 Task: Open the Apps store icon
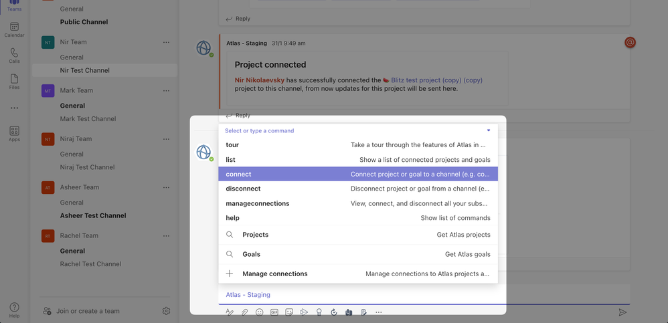point(14,134)
